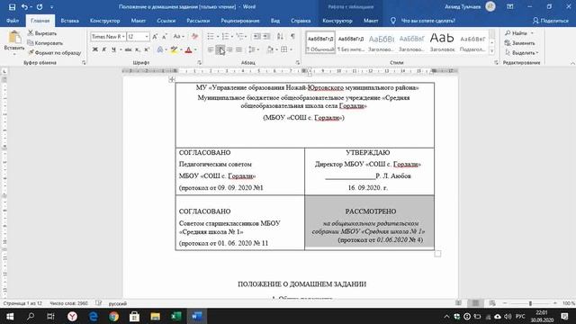The width and height of the screenshot is (576, 324).
Task: Open Chrome from the taskbar
Action: point(114,316)
